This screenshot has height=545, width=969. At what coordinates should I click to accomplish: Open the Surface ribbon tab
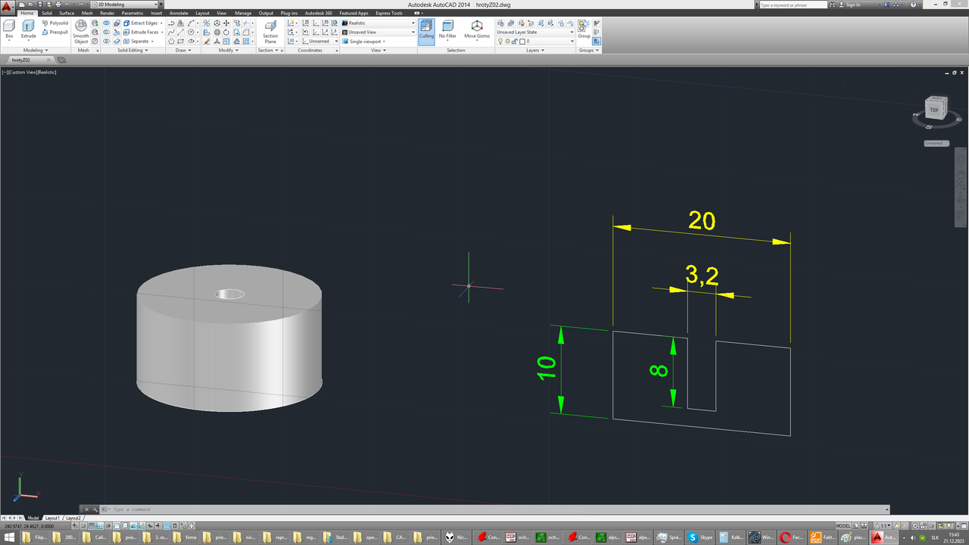[67, 13]
